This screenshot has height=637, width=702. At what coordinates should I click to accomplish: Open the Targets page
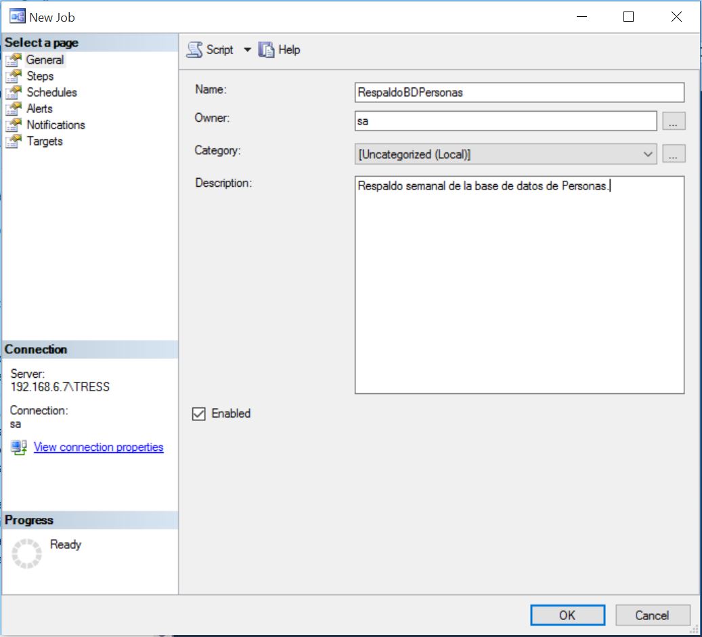point(44,141)
